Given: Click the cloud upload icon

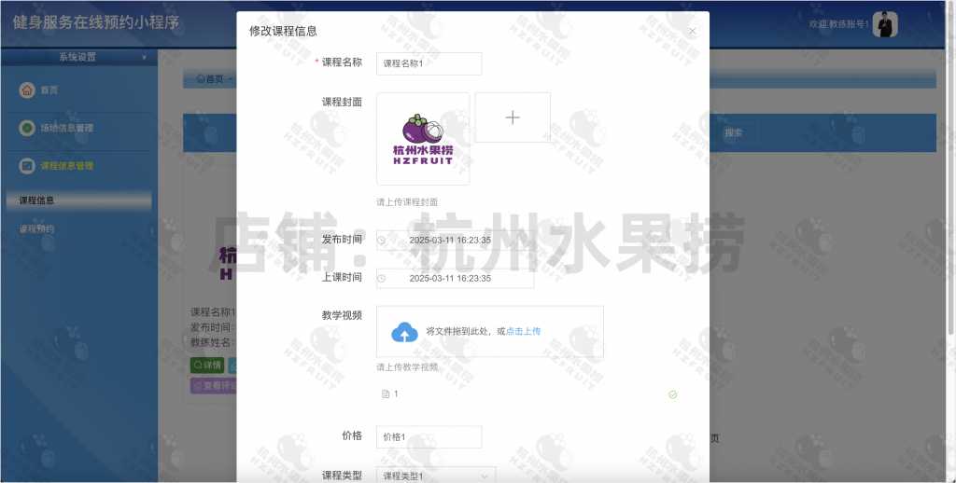Looking at the screenshot, I should coord(404,332).
